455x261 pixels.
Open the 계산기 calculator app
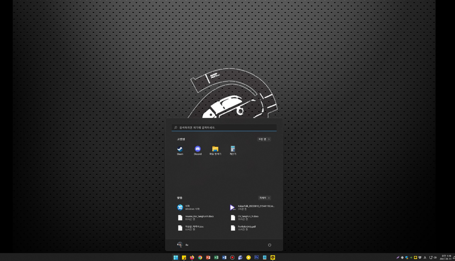tap(233, 150)
